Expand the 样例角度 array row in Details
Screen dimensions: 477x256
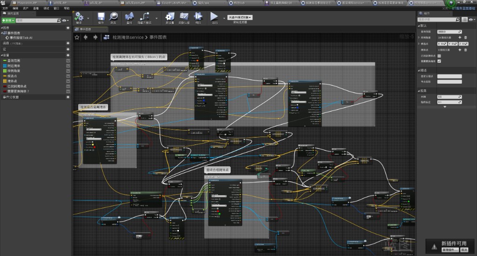(419, 38)
